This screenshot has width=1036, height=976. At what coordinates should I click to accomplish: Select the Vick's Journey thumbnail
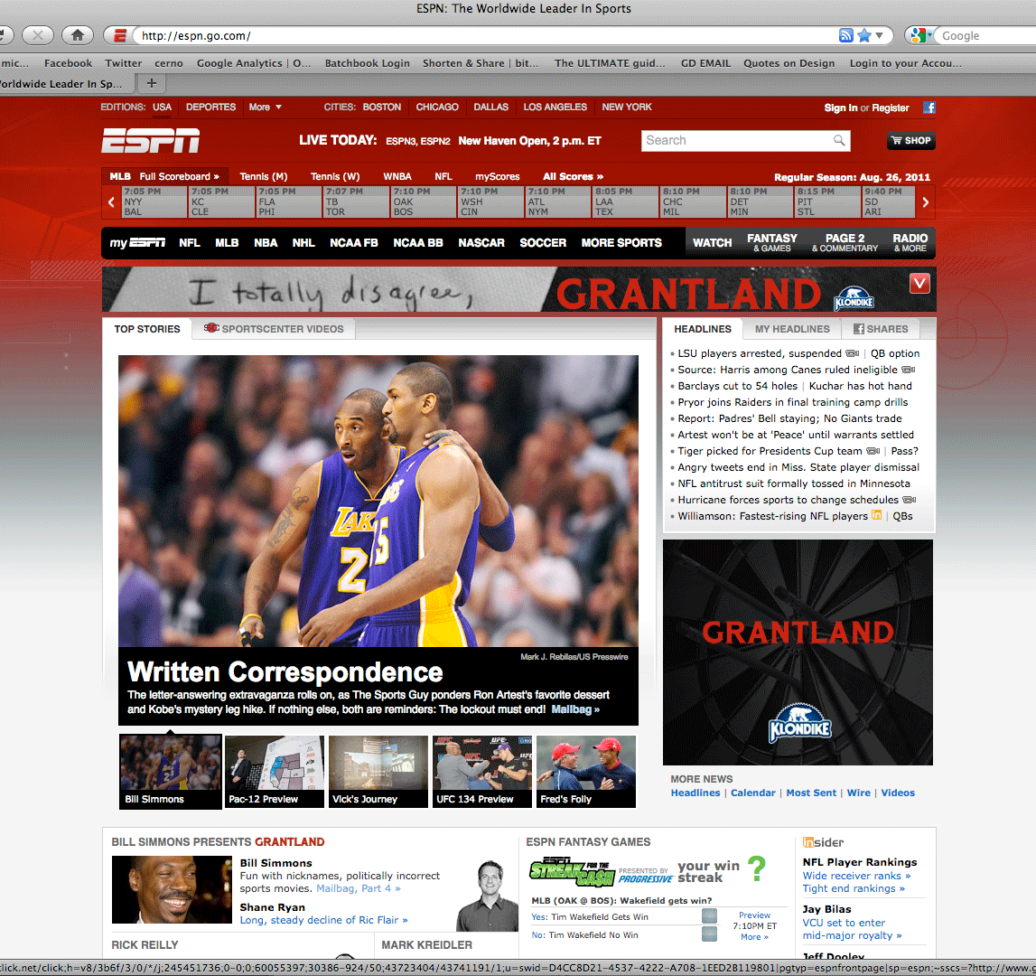click(x=378, y=771)
